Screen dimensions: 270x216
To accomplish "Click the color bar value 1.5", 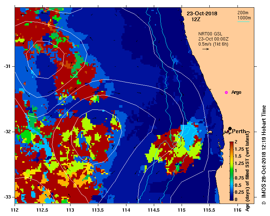I will [x=238, y=156].
